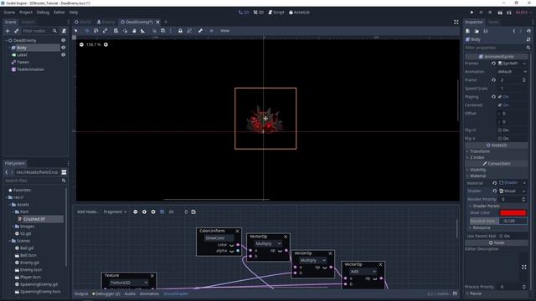The height and width of the screenshot is (301, 536).
Task: Expand the Resource section under Shader Param
Action: point(482,227)
